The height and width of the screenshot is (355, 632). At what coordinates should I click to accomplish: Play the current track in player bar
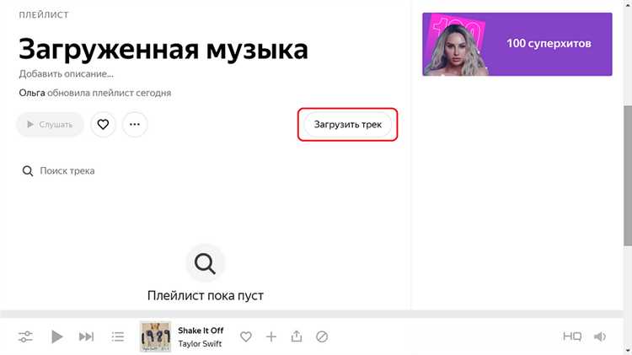(56, 336)
